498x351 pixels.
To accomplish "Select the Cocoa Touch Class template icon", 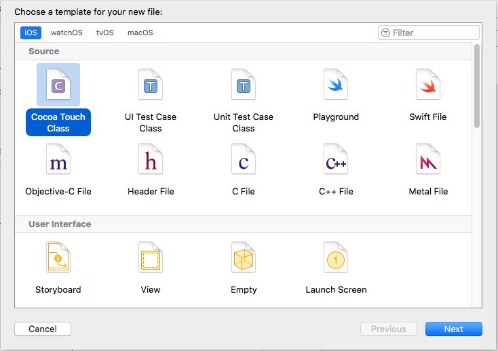I will click(58, 85).
